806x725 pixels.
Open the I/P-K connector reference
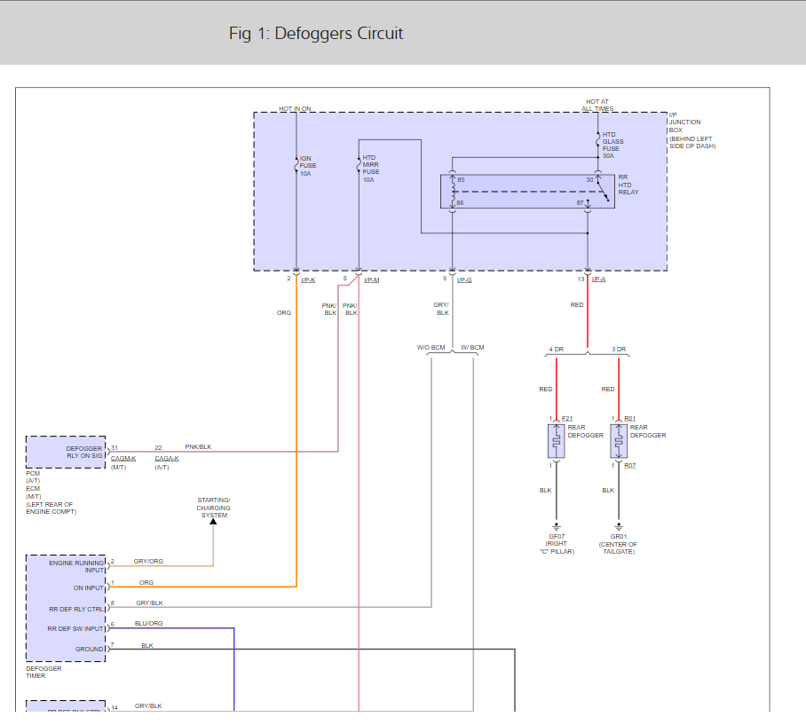click(308, 280)
